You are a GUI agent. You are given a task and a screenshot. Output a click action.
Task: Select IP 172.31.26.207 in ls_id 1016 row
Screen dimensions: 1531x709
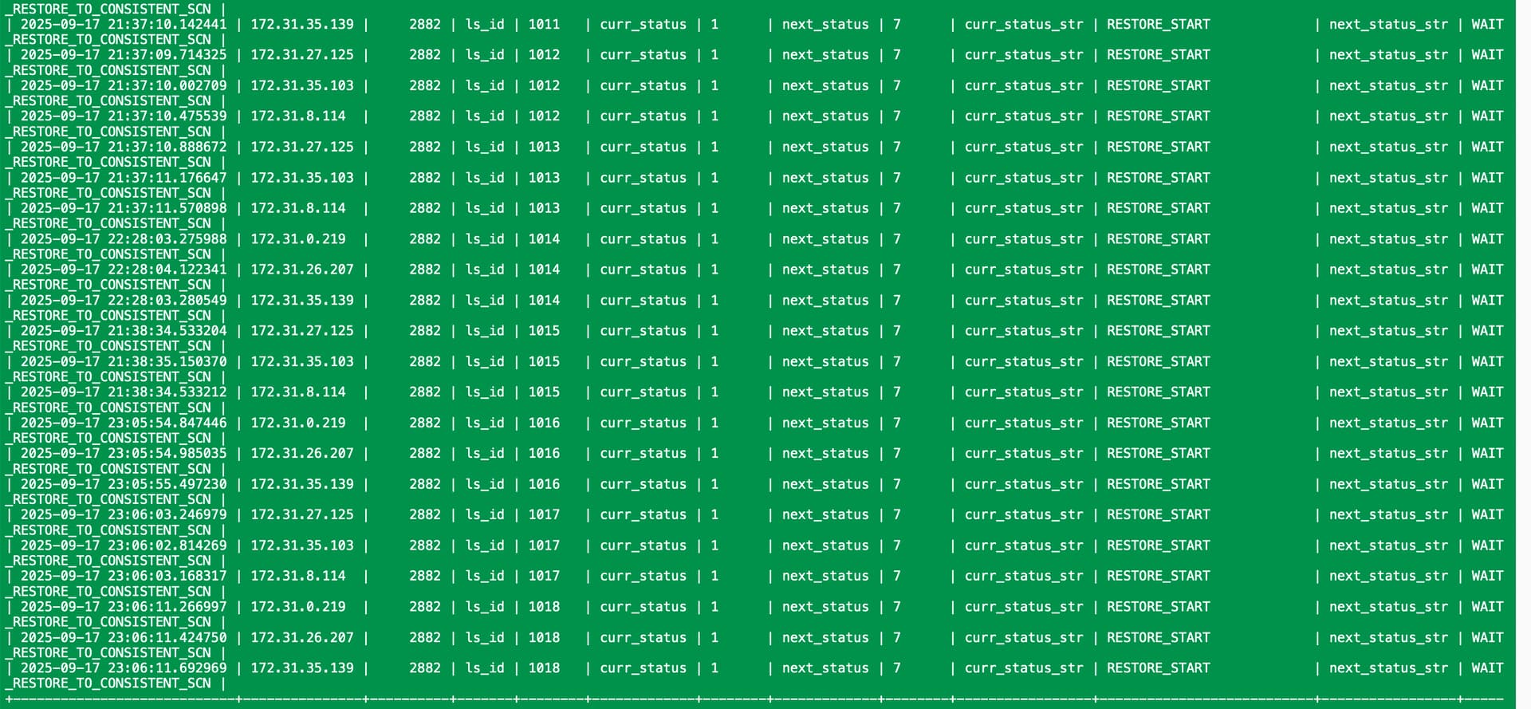click(x=302, y=454)
